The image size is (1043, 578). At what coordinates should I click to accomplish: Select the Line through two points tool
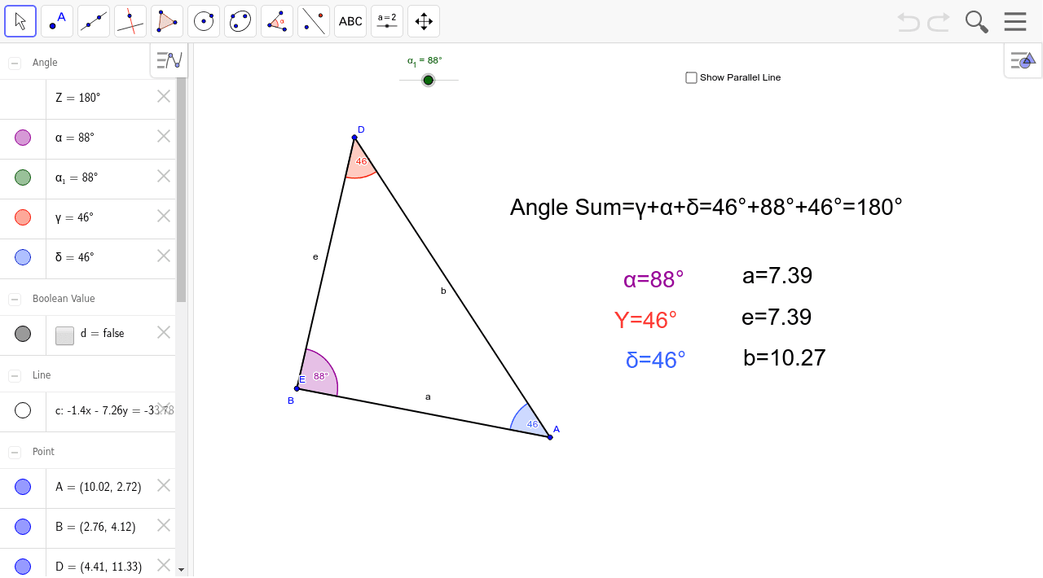94,21
